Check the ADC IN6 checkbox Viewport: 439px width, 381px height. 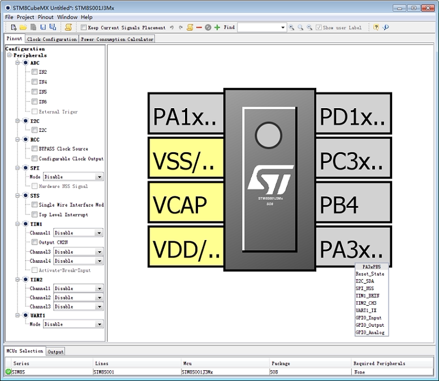(x=35, y=101)
